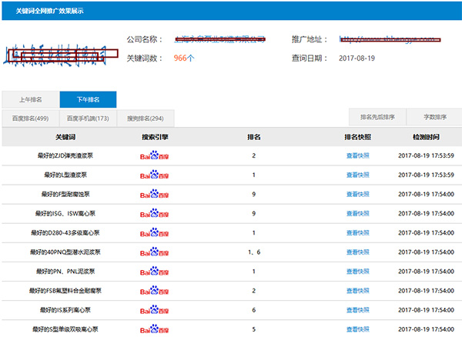Click 查看快照 for 最好的PN、PNL泥浆泵 row
The height and width of the screenshot is (337, 462).
pyautogui.click(x=358, y=272)
